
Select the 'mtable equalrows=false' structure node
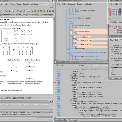pyautogui.click(x=87, y=52)
